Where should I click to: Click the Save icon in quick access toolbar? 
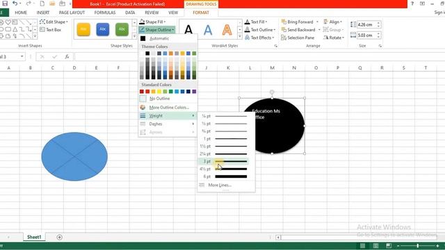tap(5, 3)
